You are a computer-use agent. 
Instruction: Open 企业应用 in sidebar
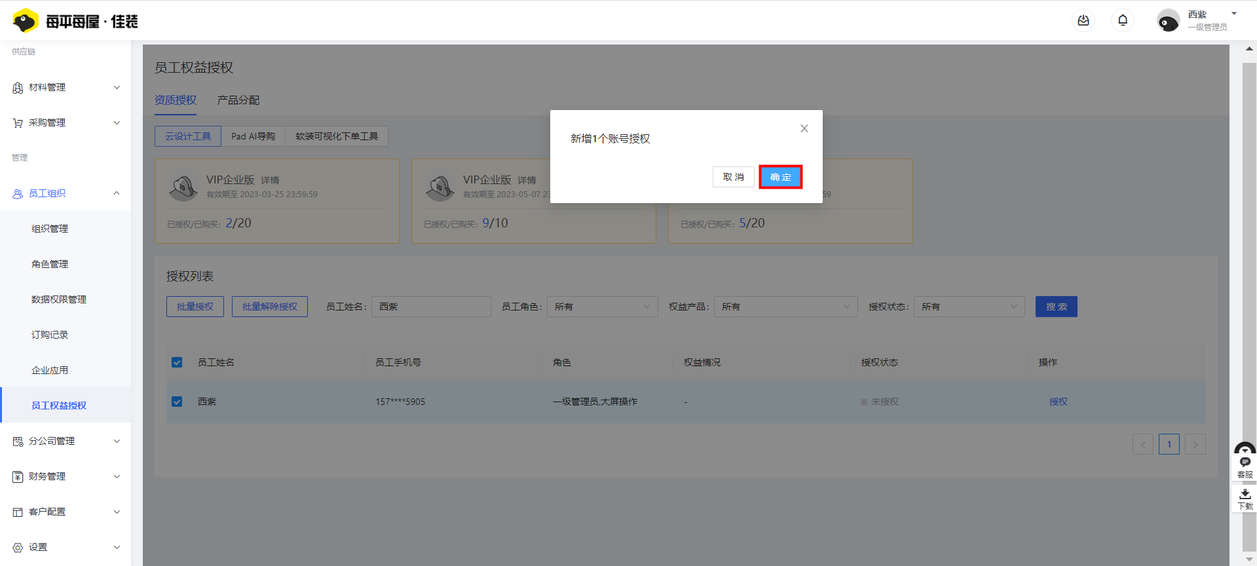coord(50,371)
